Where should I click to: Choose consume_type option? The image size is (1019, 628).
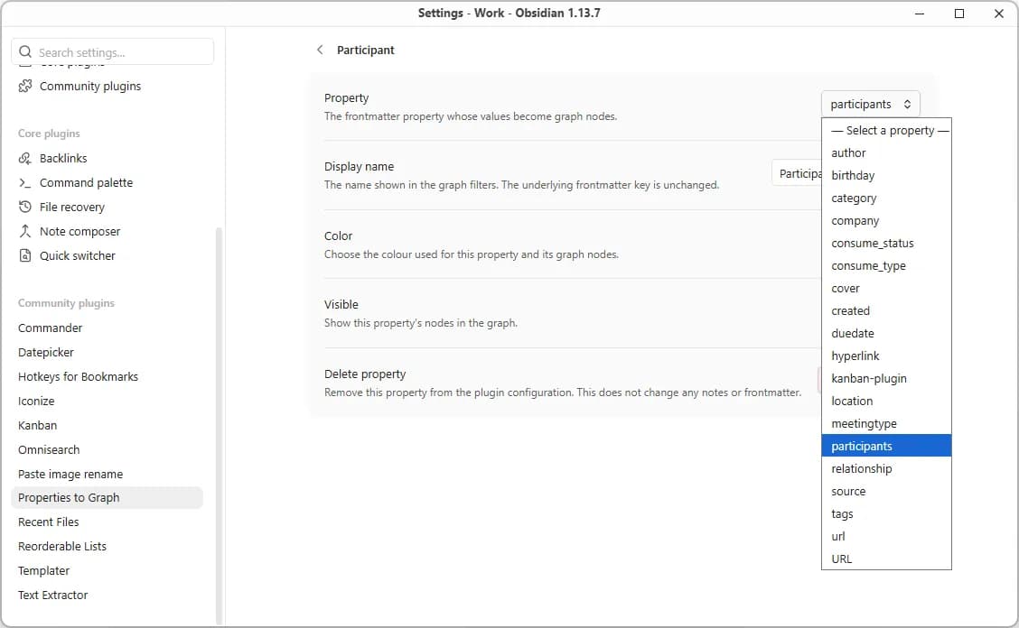[x=886, y=265]
